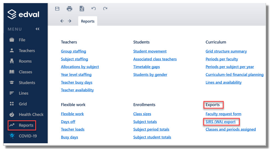Open Curriculum-led financial planning report
Screen dimensions: 271x149
[x=235, y=74]
